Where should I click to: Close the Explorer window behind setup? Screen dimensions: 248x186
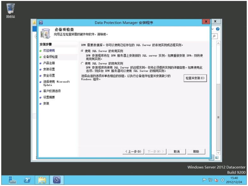point(215,21)
